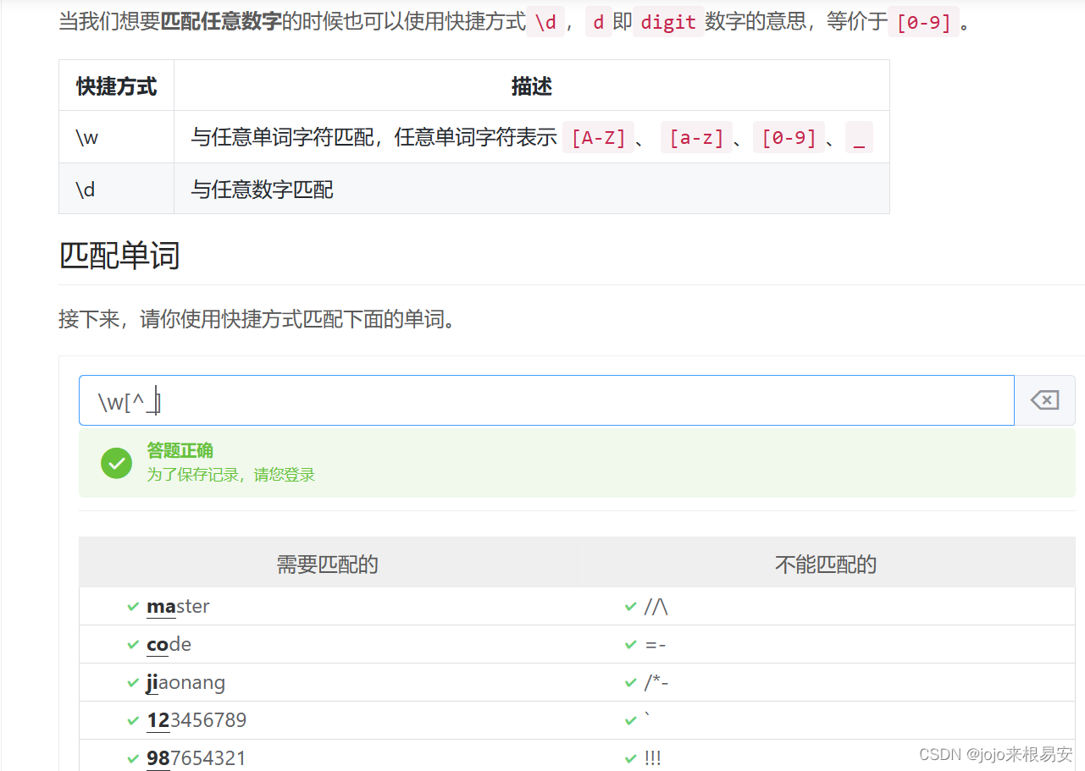Click the checkmark beside /*-

point(630,683)
